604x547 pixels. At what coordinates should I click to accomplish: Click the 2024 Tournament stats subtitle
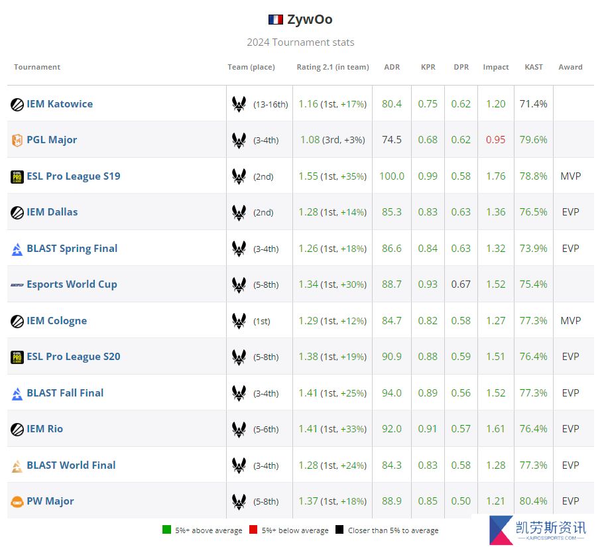[x=300, y=42]
